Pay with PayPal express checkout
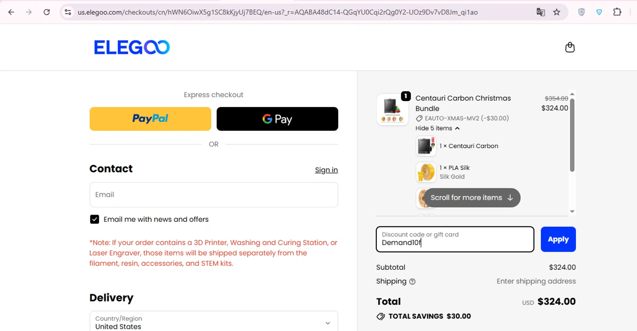This screenshot has height=331, width=637. [x=150, y=119]
